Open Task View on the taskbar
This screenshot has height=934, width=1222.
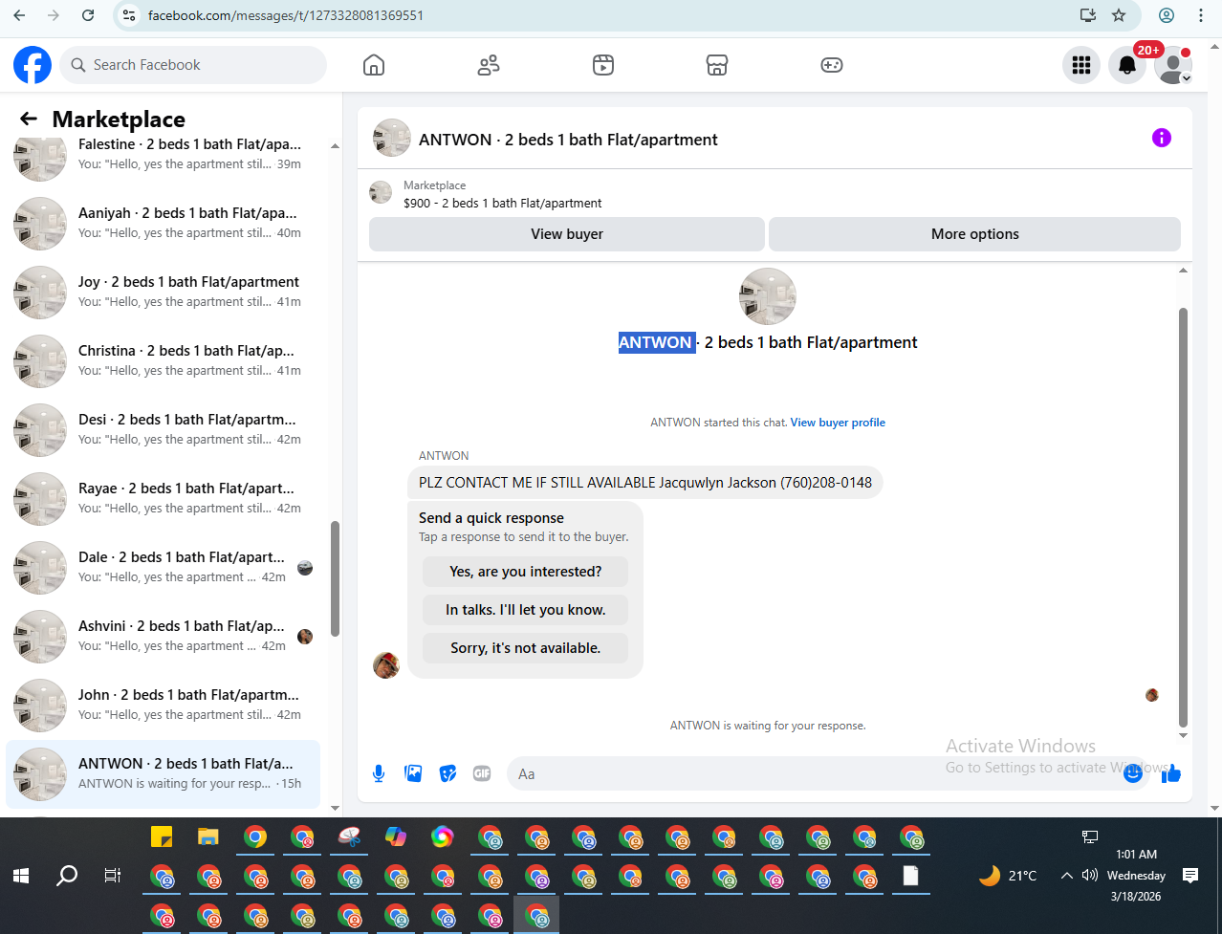click(113, 876)
